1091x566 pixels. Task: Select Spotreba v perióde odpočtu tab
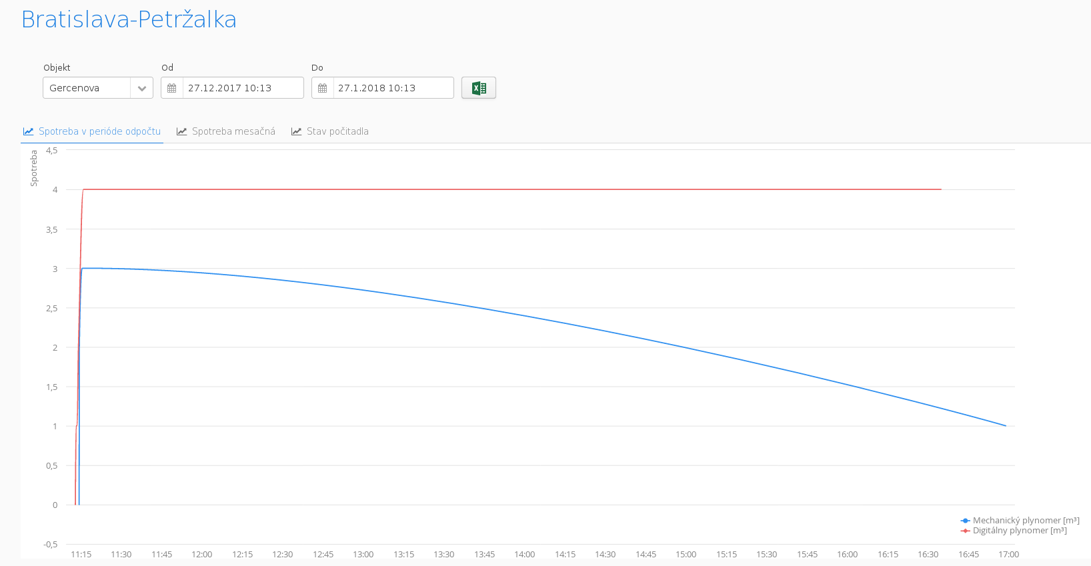(x=99, y=131)
